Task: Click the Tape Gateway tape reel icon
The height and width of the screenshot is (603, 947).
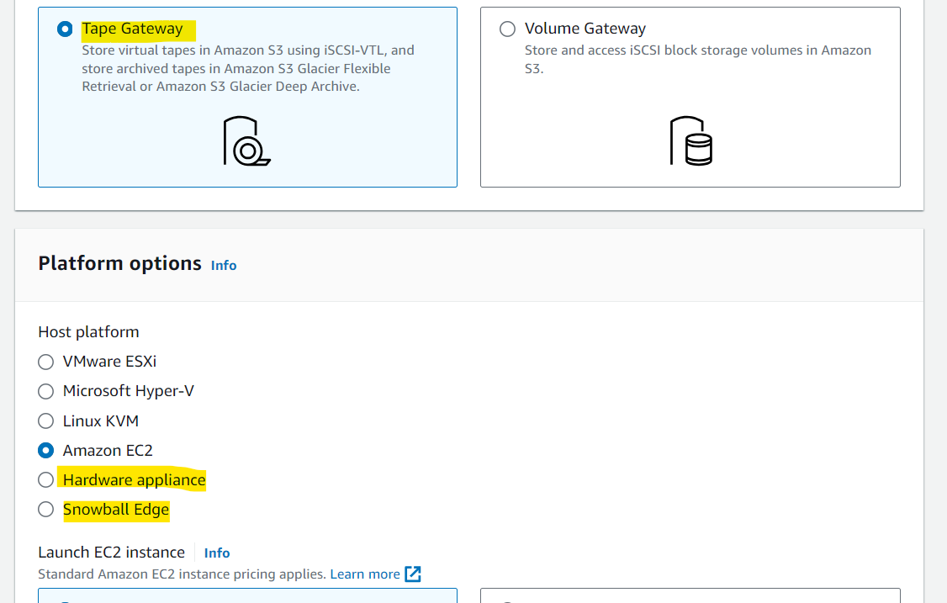Action: (x=247, y=140)
